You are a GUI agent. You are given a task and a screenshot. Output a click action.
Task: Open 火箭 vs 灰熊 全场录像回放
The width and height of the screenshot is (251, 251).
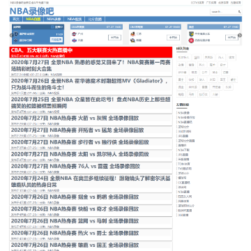point(75,118)
